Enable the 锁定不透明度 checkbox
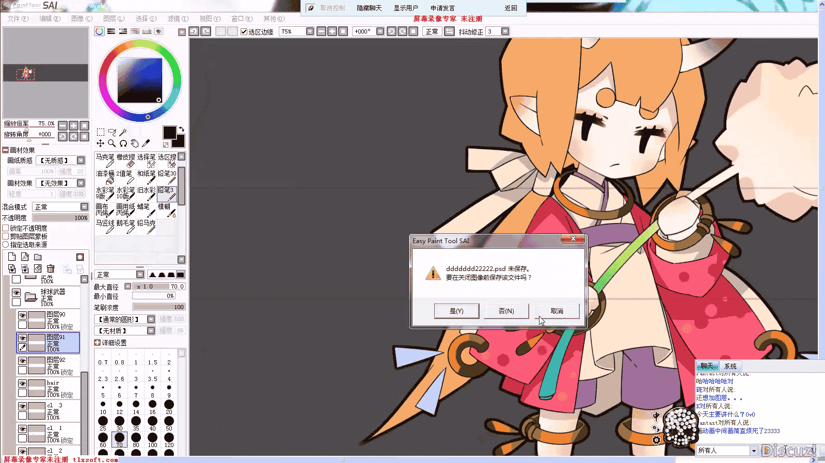The image size is (825, 463). pos(6,228)
